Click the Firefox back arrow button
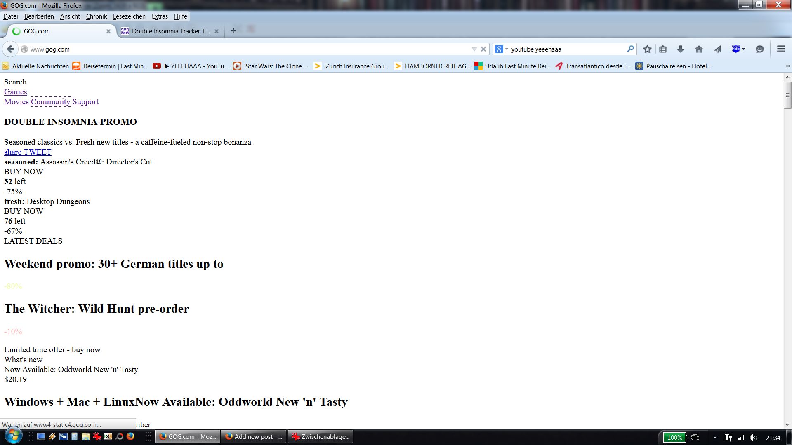The image size is (792, 445). click(10, 49)
